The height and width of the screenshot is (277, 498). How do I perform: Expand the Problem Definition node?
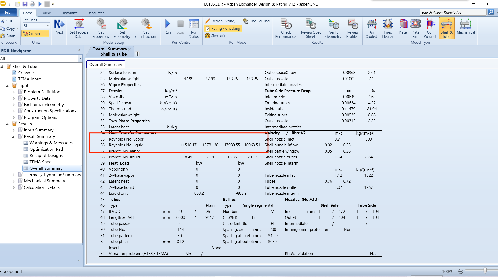(x=14, y=92)
